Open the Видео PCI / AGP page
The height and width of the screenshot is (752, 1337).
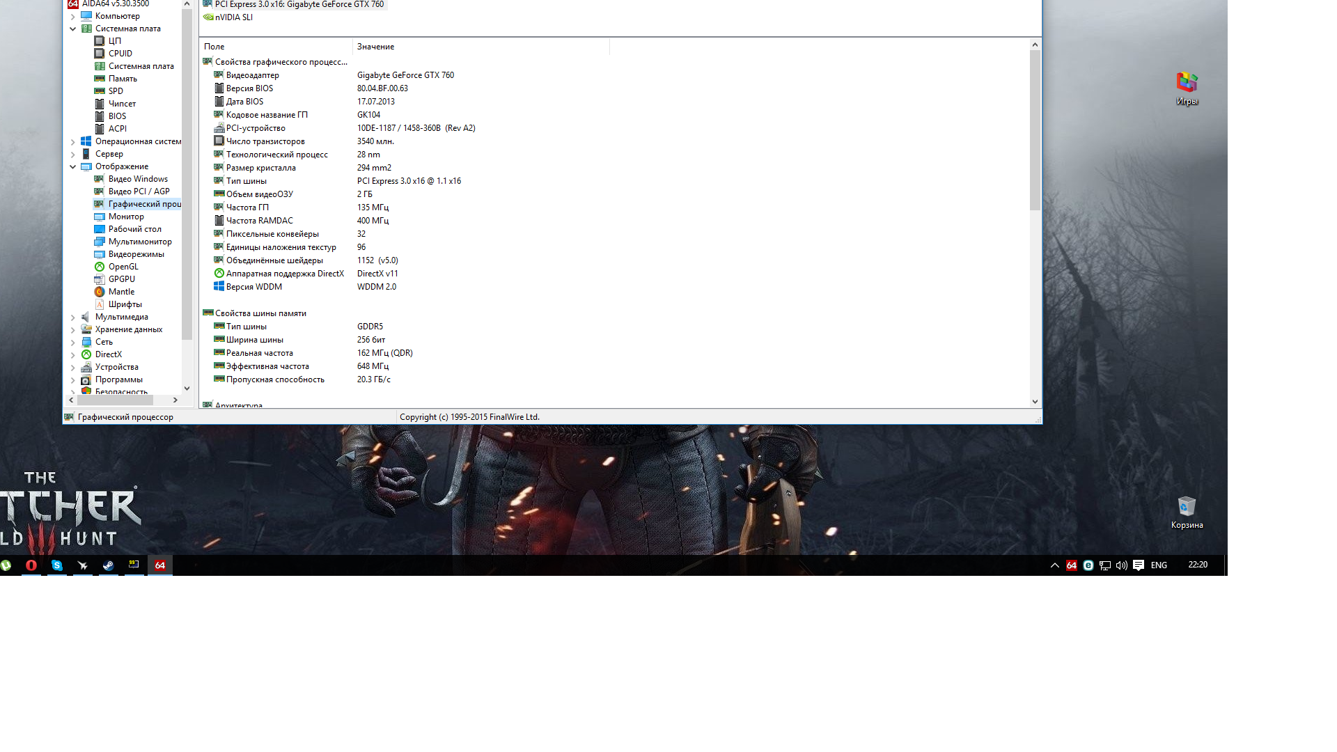point(139,191)
